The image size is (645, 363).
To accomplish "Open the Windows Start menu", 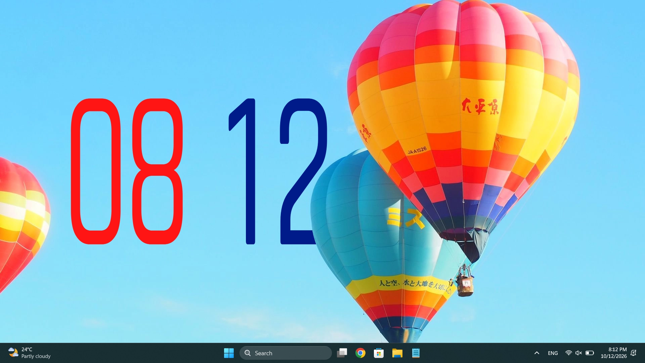I will [x=229, y=353].
